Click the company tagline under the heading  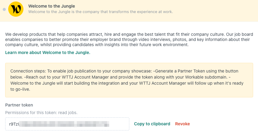(x=100, y=12)
